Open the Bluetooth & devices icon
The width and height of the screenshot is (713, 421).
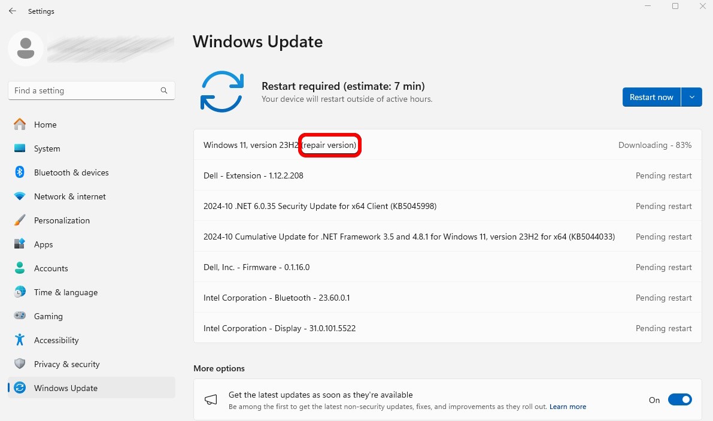tap(20, 172)
